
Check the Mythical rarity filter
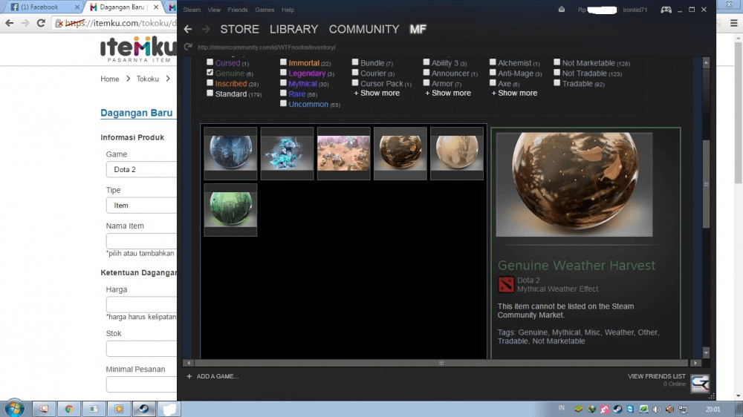283,83
